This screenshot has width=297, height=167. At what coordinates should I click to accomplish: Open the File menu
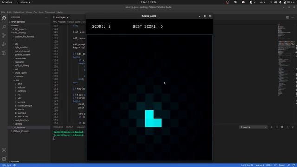click(3, 13)
